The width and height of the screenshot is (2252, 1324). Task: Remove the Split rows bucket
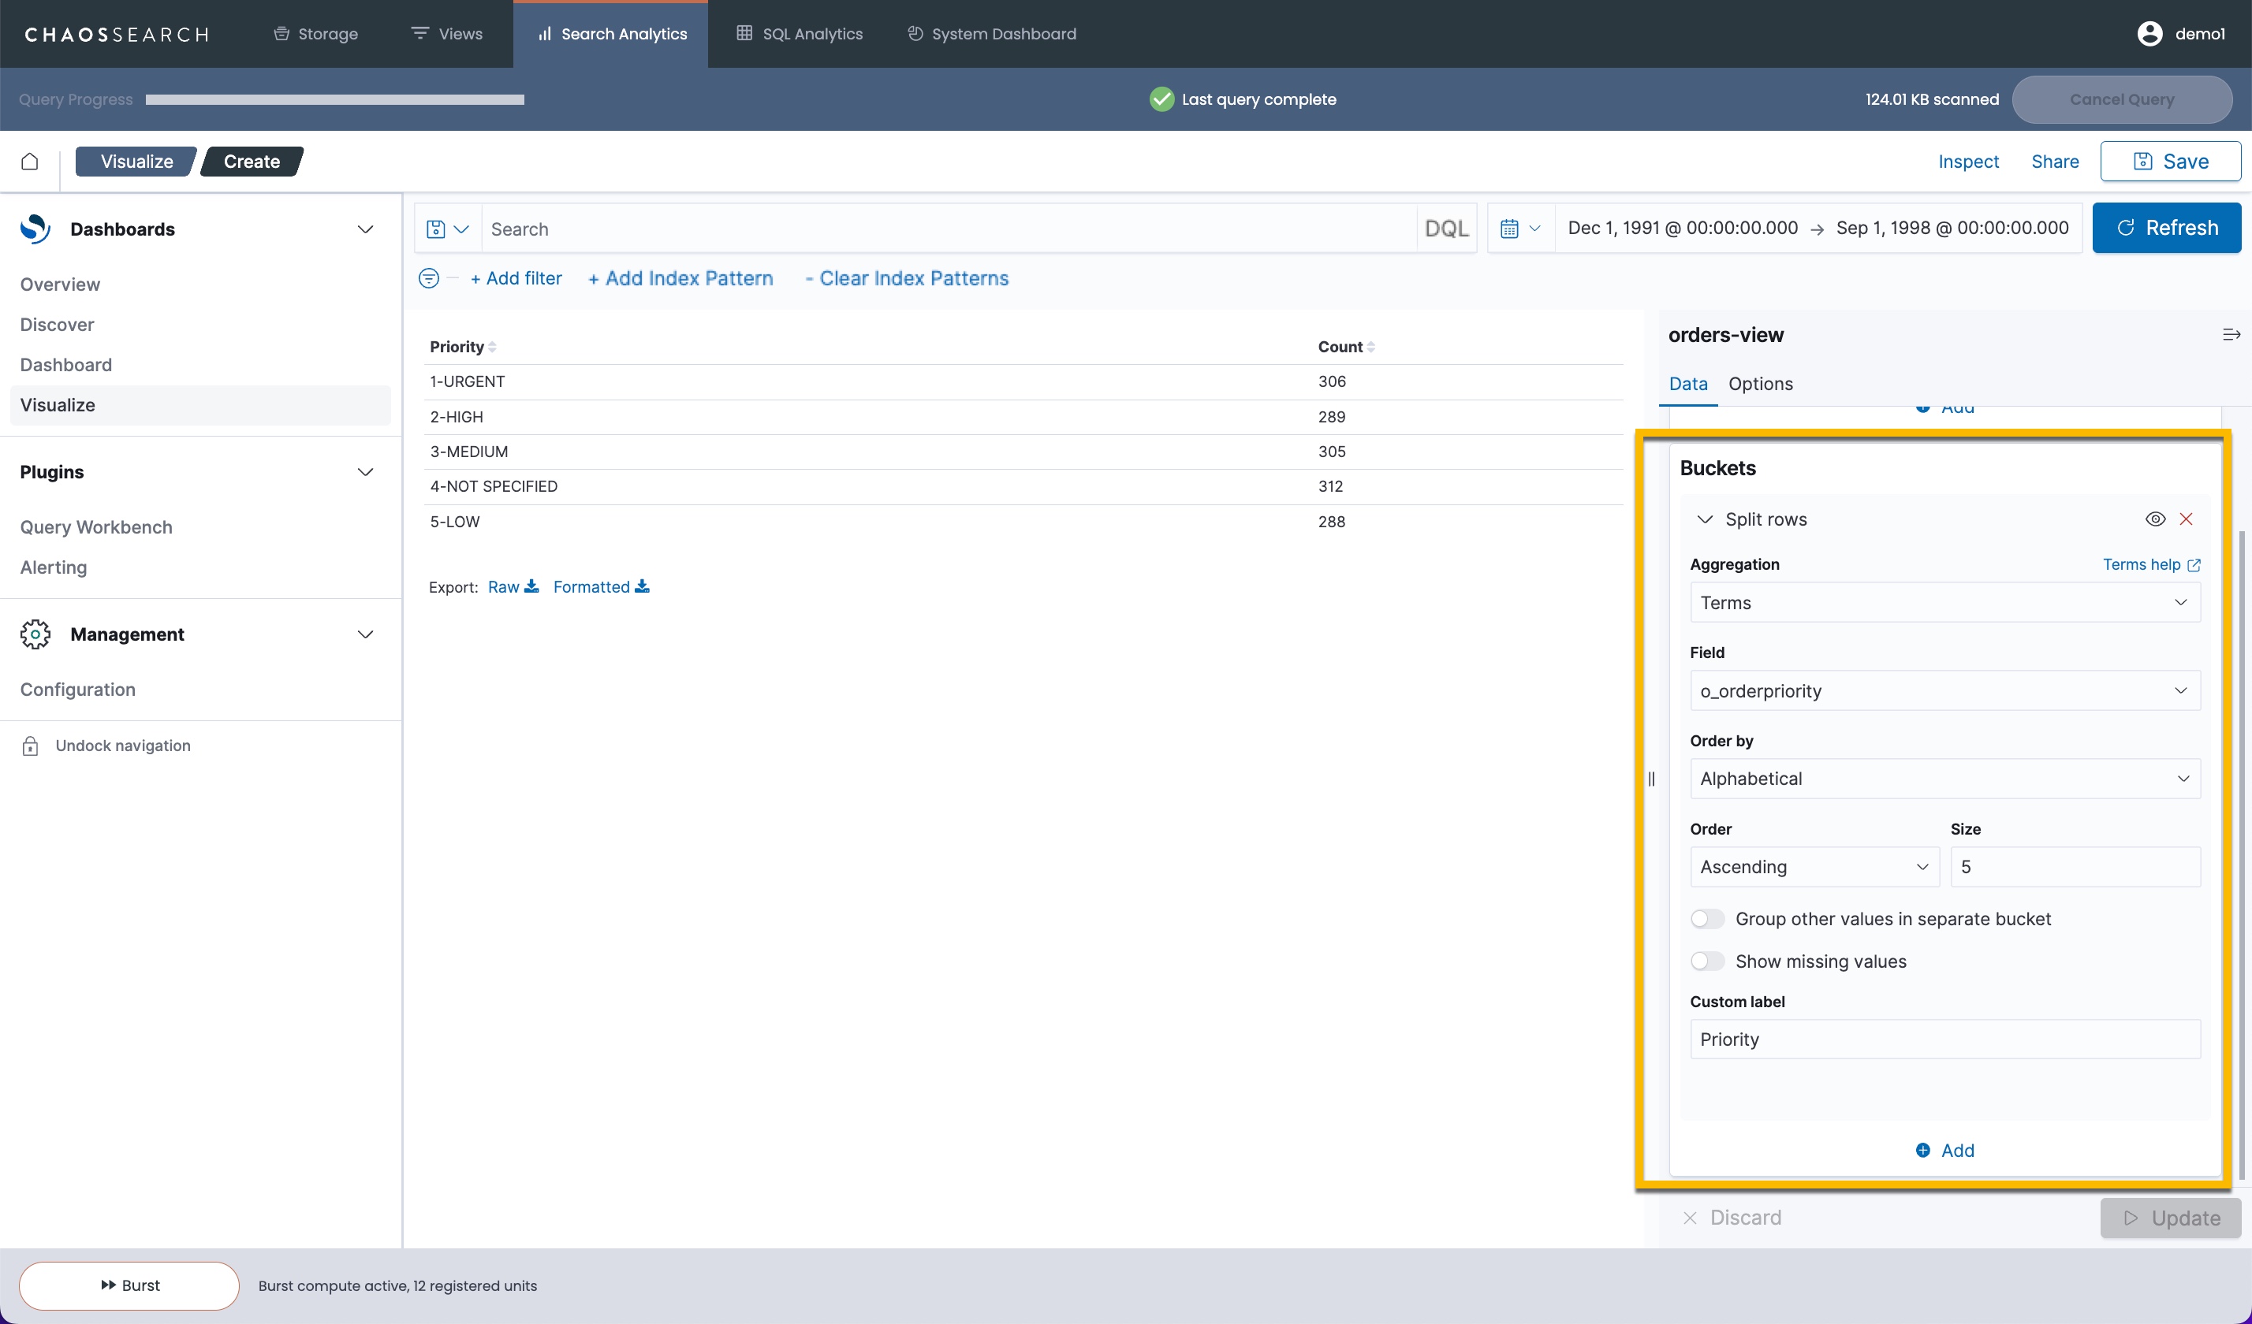2186,519
